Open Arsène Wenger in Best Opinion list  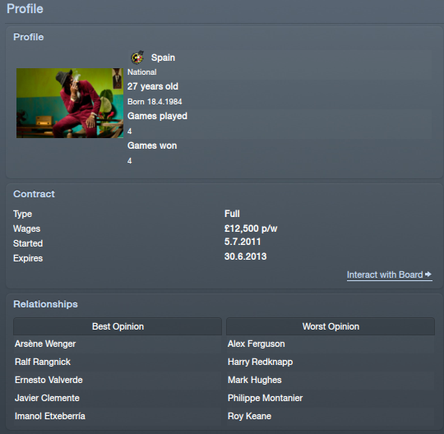pyautogui.click(x=45, y=344)
